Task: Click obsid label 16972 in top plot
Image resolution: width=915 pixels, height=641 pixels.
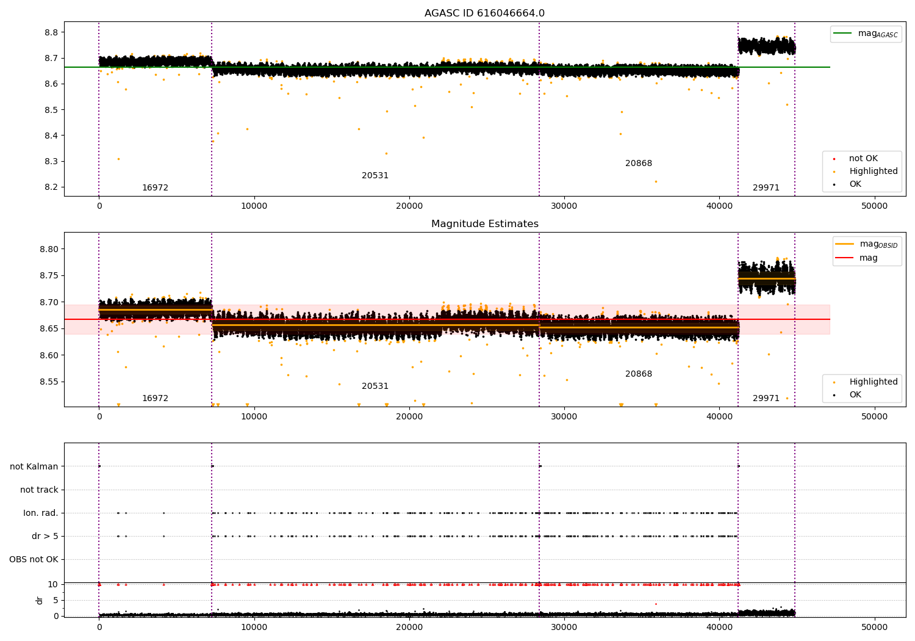Action: pos(155,188)
